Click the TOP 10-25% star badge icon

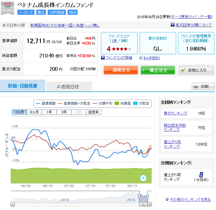click(x=7, y=8)
